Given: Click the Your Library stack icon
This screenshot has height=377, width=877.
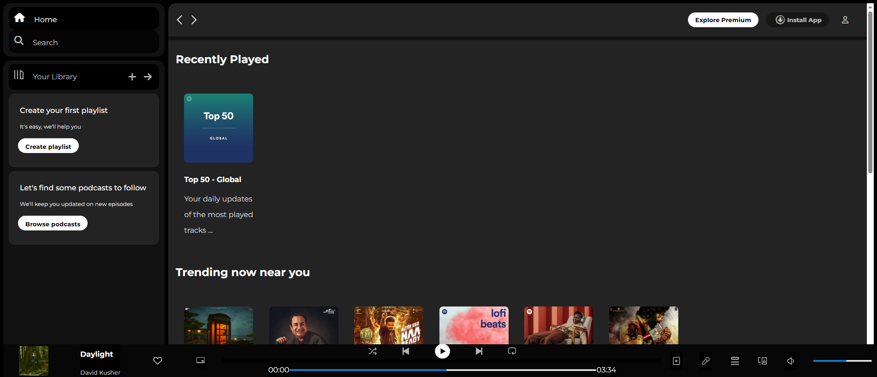Looking at the screenshot, I should tap(19, 75).
